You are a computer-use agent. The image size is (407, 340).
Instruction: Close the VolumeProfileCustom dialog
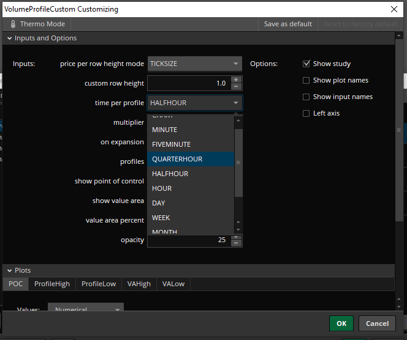pos(394,9)
